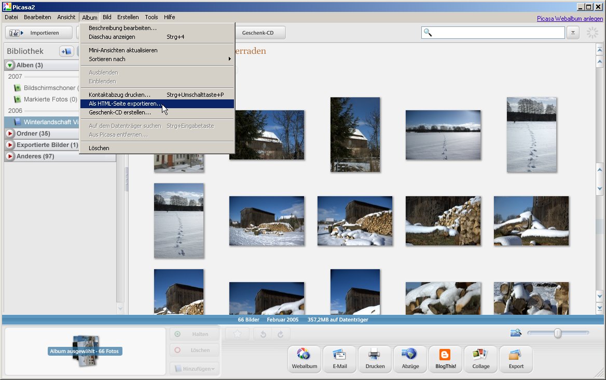Expand the Anderes (97) section

click(10, 156)
